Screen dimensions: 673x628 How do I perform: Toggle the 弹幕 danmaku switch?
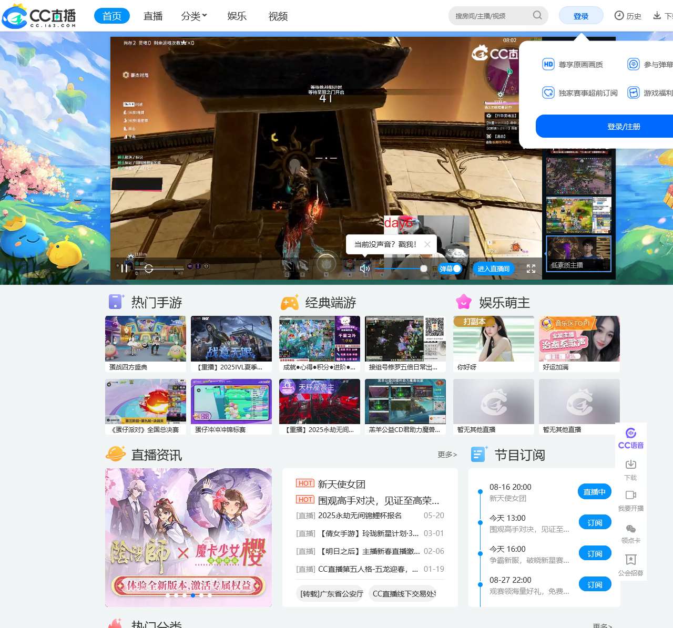coord(451,269)
